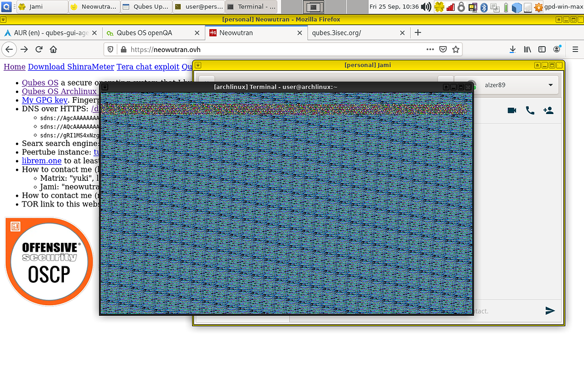
Task: Open the Firefox downloads panel
Action: pyautogui.click(x=512, y=49)
